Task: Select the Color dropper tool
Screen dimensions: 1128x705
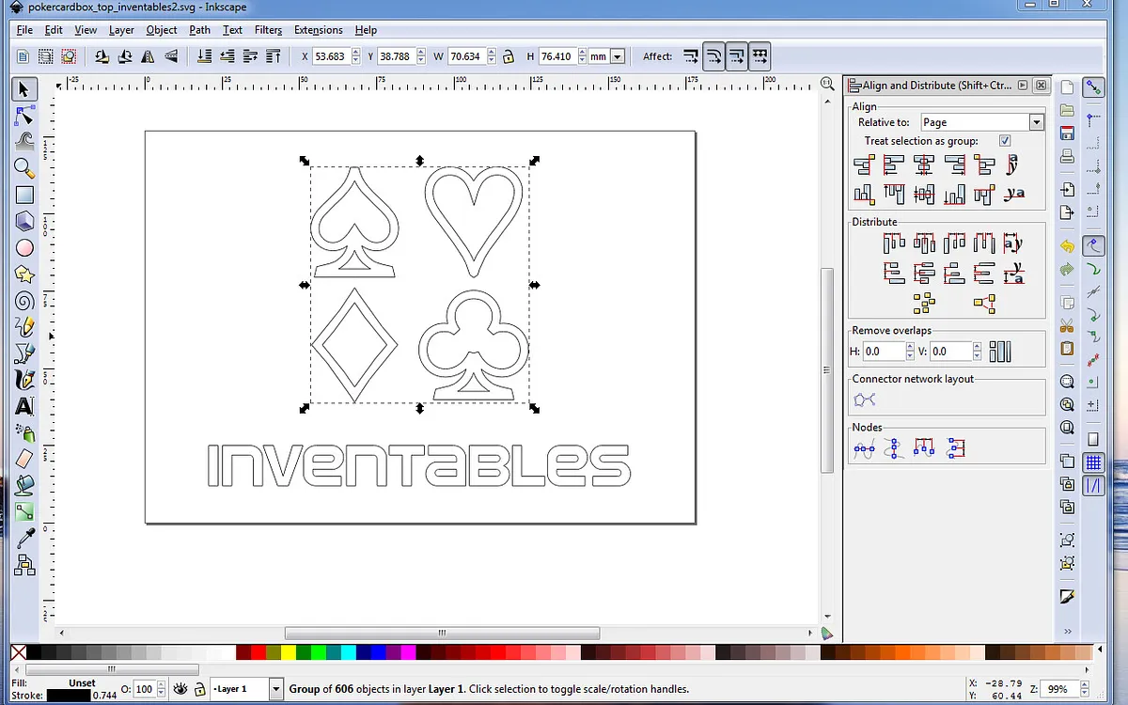Action: 24,538
